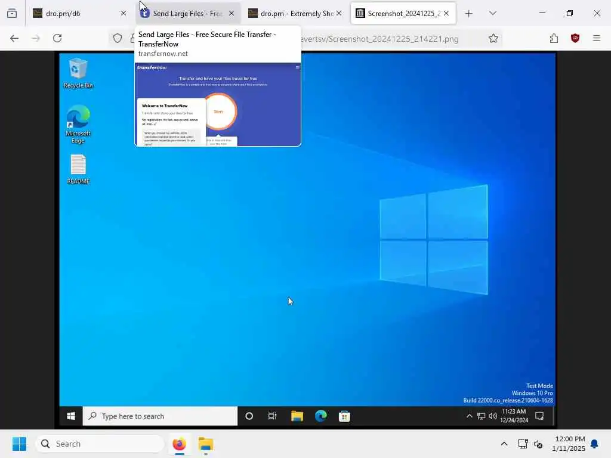Show hidden icons in host system tray
The width and height of the screenshot is (611, 458).
coord(504,444)
